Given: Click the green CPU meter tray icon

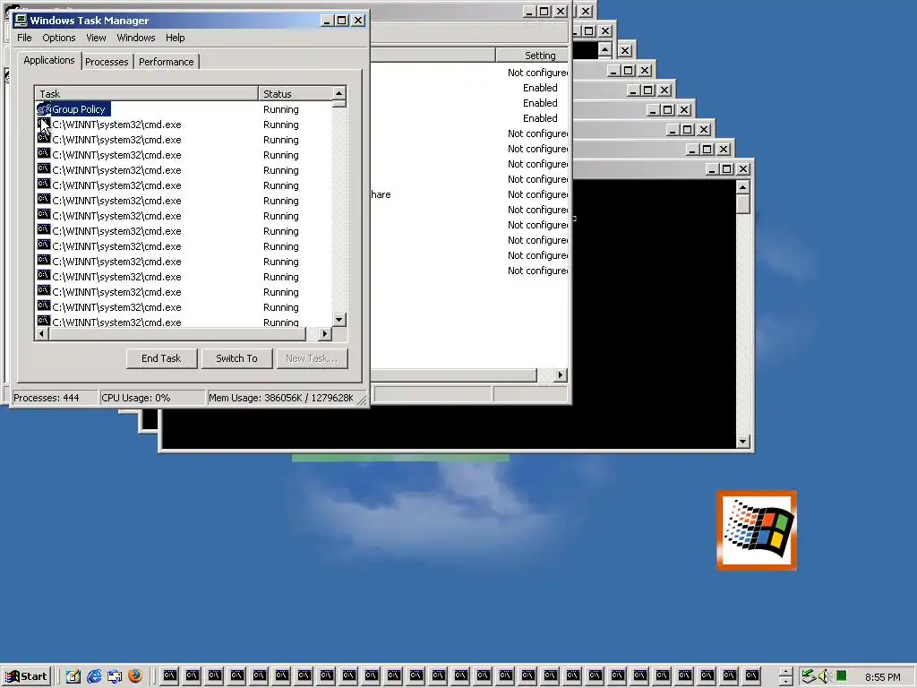Looking at the screenshot, I should click(842, 676).
